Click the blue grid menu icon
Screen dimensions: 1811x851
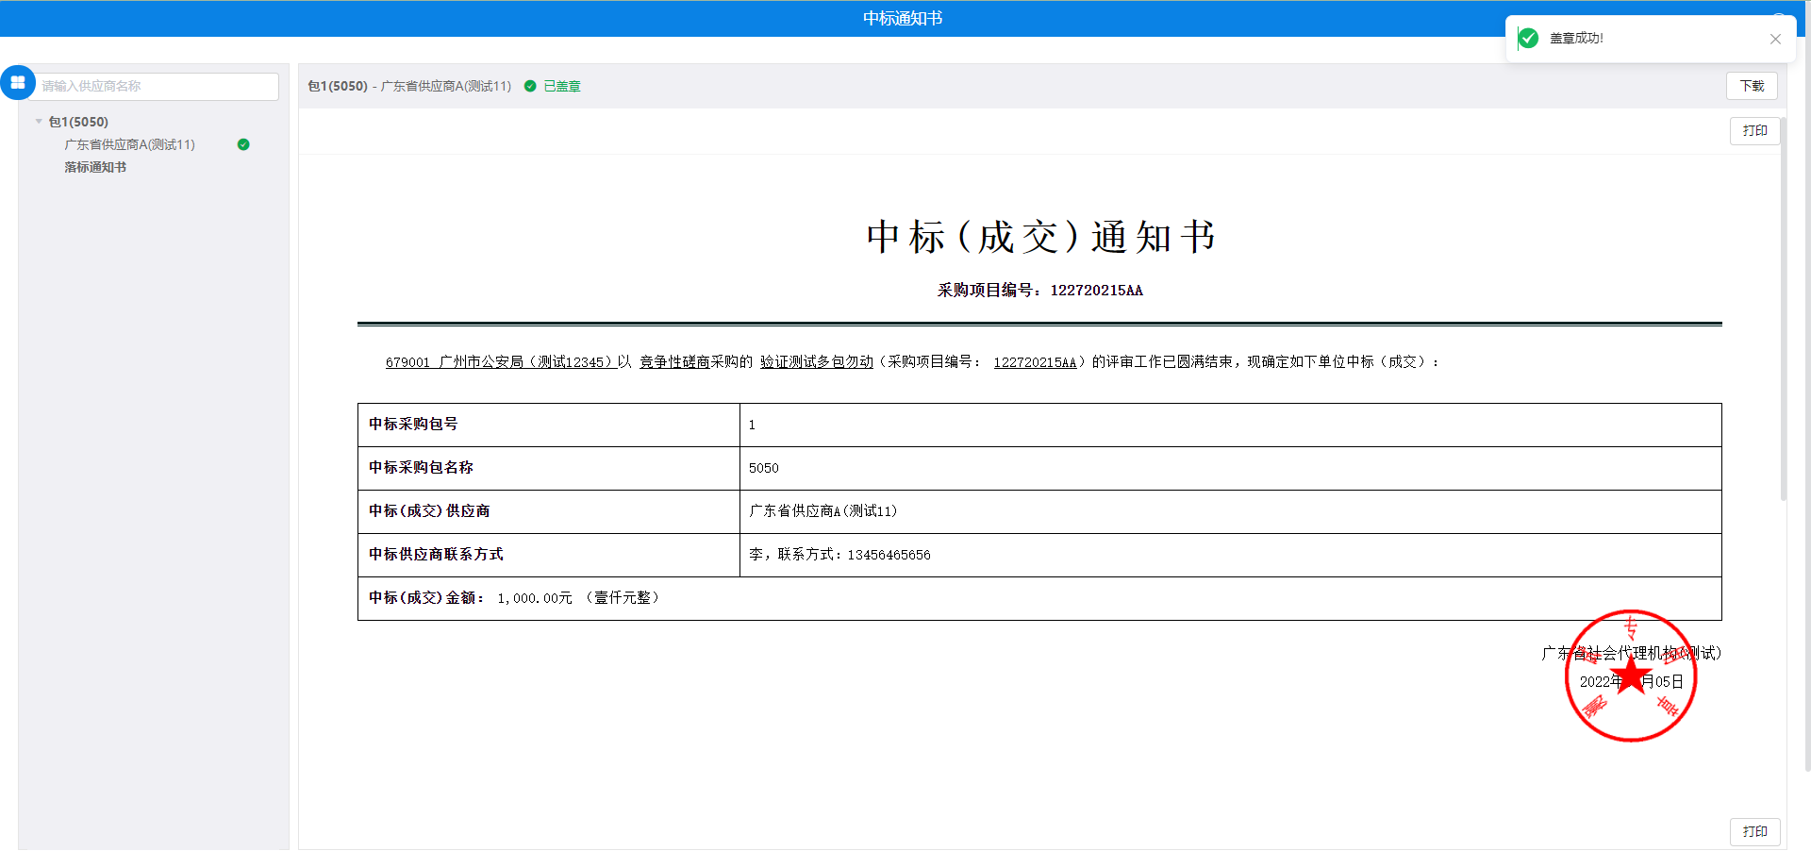click(18, 83)
